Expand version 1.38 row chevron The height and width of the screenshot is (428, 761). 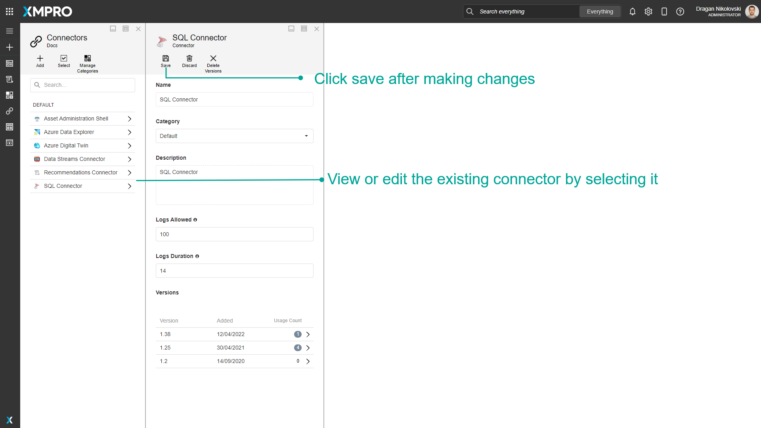pos(308,334)
